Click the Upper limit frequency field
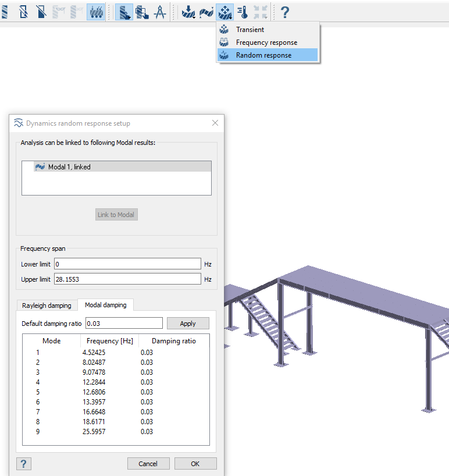This screenshot has height=476, width=449. (127, 279)
